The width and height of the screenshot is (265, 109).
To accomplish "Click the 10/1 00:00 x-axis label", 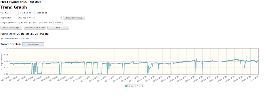I will pyautogui.click(x=6, y=79).
